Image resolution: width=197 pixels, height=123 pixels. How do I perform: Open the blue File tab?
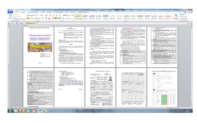[x=10, y=12]
